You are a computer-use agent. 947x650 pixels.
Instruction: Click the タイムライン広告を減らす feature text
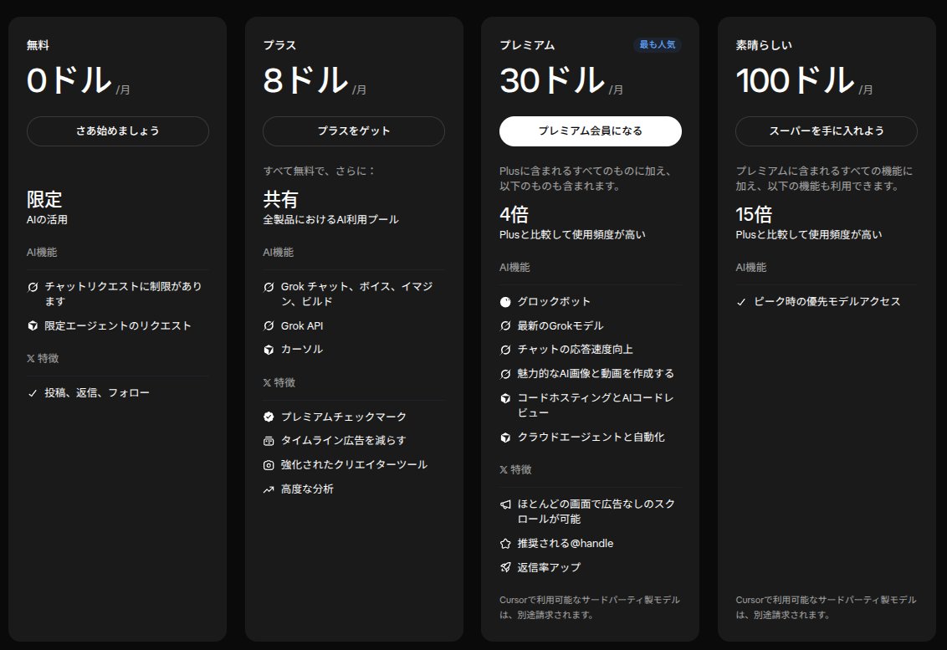pyautogui.click(x=344, y=441)
